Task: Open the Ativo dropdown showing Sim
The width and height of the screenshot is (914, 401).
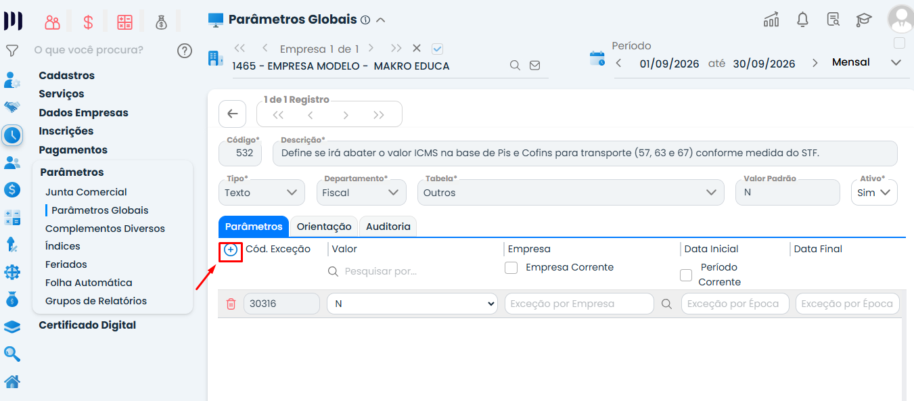Action: 874,192
